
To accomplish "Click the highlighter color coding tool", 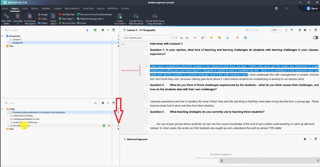I will (203, 38).
